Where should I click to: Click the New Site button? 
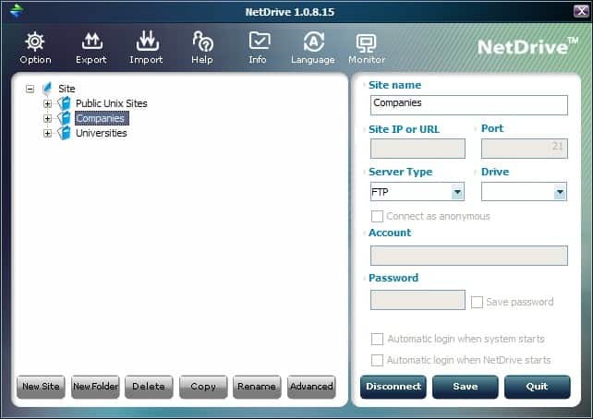(41, 387)
